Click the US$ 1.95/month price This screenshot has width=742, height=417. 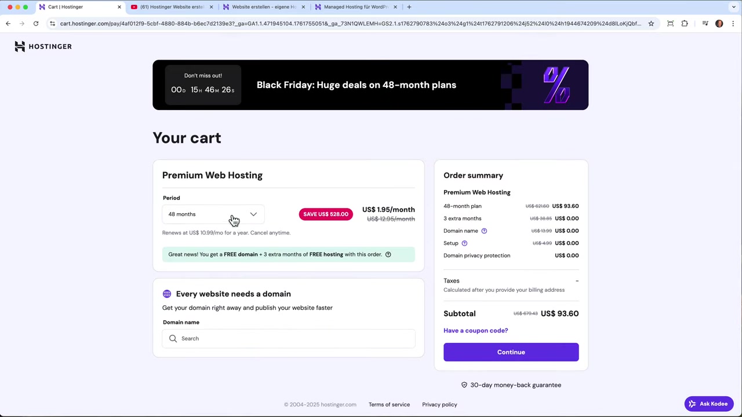click(388, 210)
